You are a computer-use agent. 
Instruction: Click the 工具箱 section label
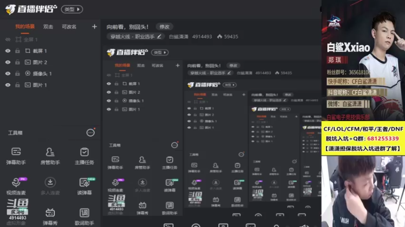15,133
